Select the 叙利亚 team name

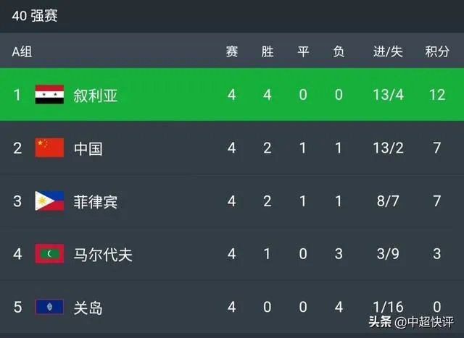click(x=95, y=96)
